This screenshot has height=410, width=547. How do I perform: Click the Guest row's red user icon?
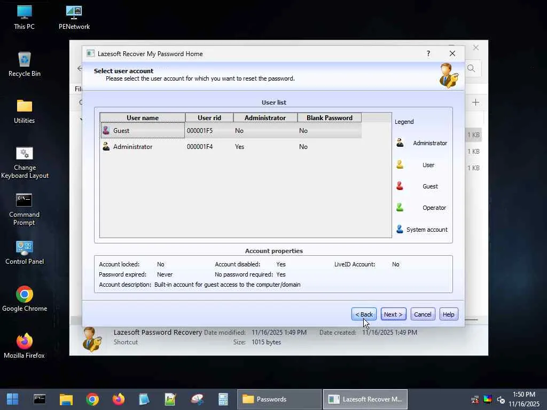pyautogui.click(x=106, y=130)
